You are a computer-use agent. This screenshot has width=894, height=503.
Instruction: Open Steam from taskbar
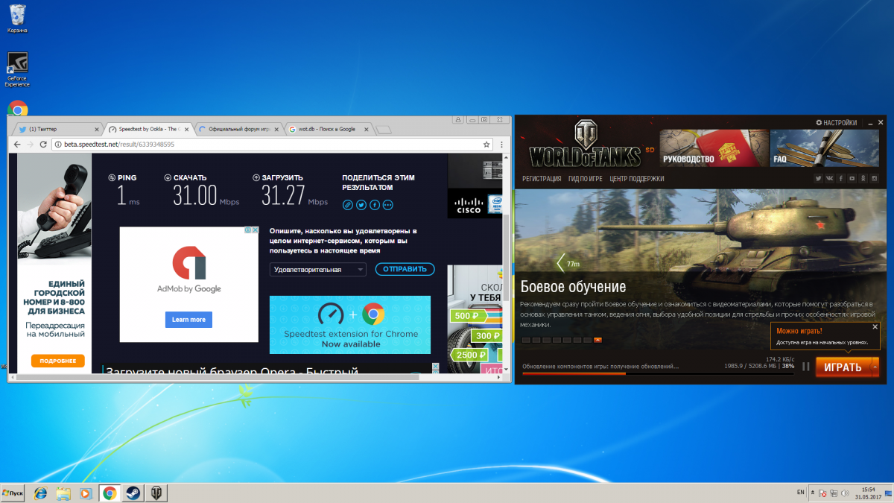(133, 493)
